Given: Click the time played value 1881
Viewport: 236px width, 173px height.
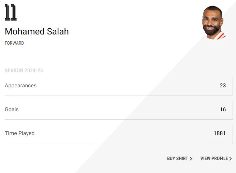Looking at the screenshot, I should click(220, 133).
